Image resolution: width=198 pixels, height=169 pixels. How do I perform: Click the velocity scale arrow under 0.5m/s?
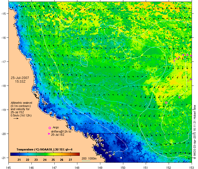click(16, 118)
